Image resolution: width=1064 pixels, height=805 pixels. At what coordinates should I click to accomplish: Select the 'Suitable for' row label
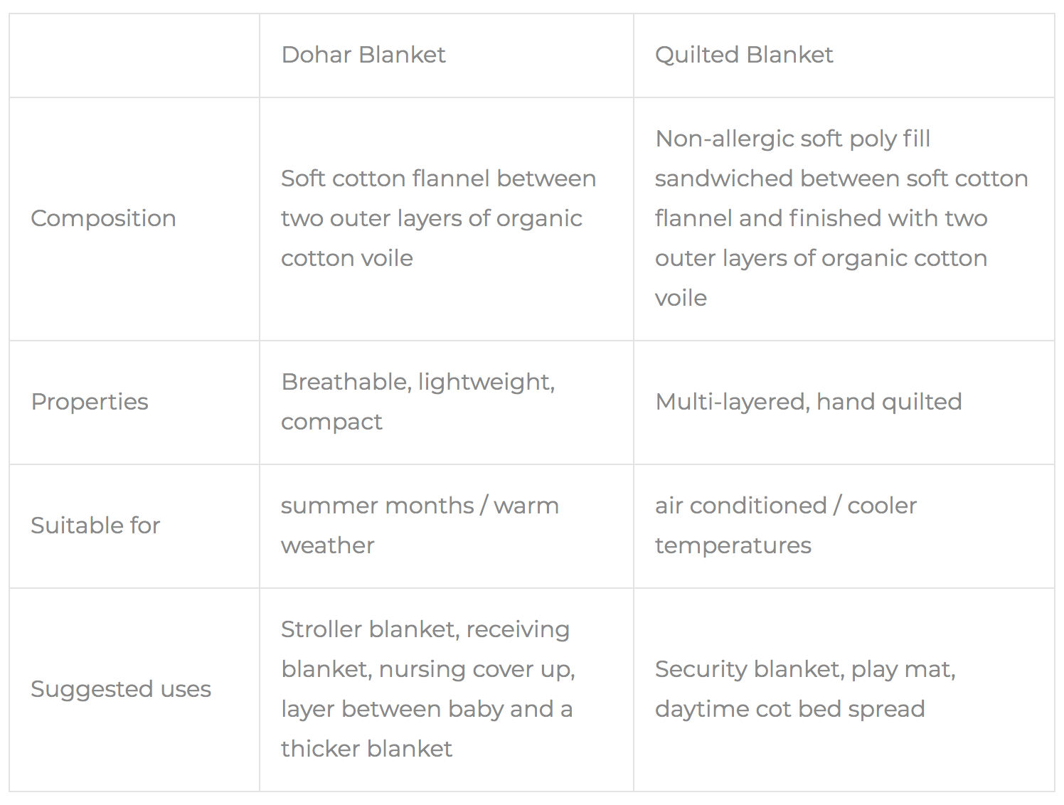(x=95, y=526)
